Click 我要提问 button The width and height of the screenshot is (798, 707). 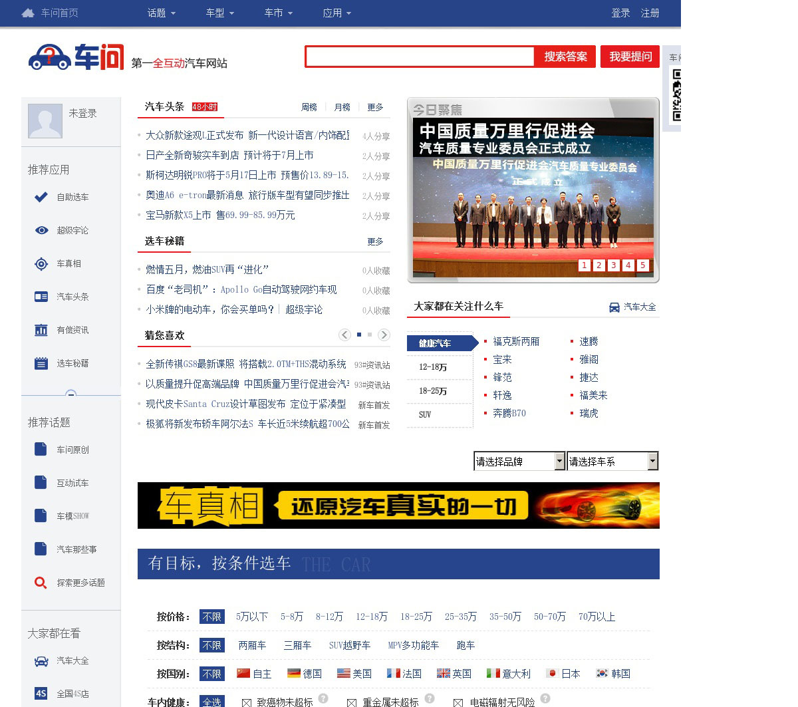pos(630,57)
